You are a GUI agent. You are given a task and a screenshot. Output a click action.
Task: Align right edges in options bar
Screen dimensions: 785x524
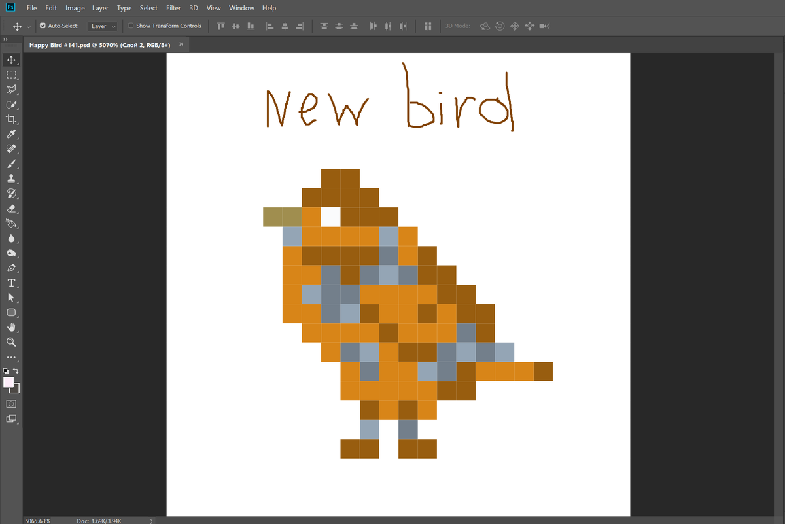(300, 26)
